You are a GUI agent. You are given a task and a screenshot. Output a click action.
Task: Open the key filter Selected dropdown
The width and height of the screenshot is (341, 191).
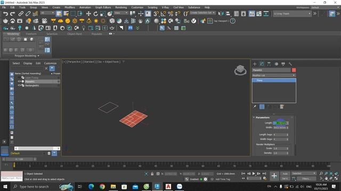point(304,173)
